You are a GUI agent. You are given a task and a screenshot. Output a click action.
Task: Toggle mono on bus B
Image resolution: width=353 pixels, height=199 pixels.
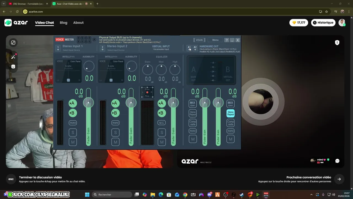click(230, 131)
